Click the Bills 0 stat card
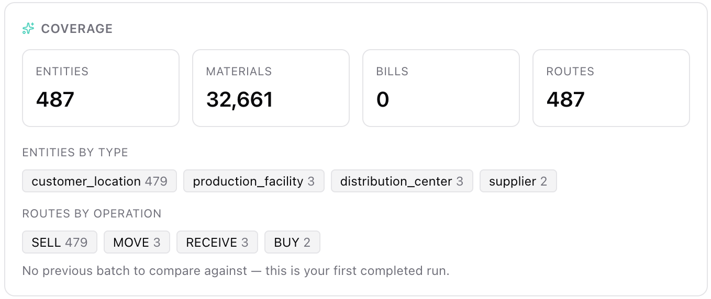Image resolution: width=711 pixels, height=299 pixels. tap(441, 88)
